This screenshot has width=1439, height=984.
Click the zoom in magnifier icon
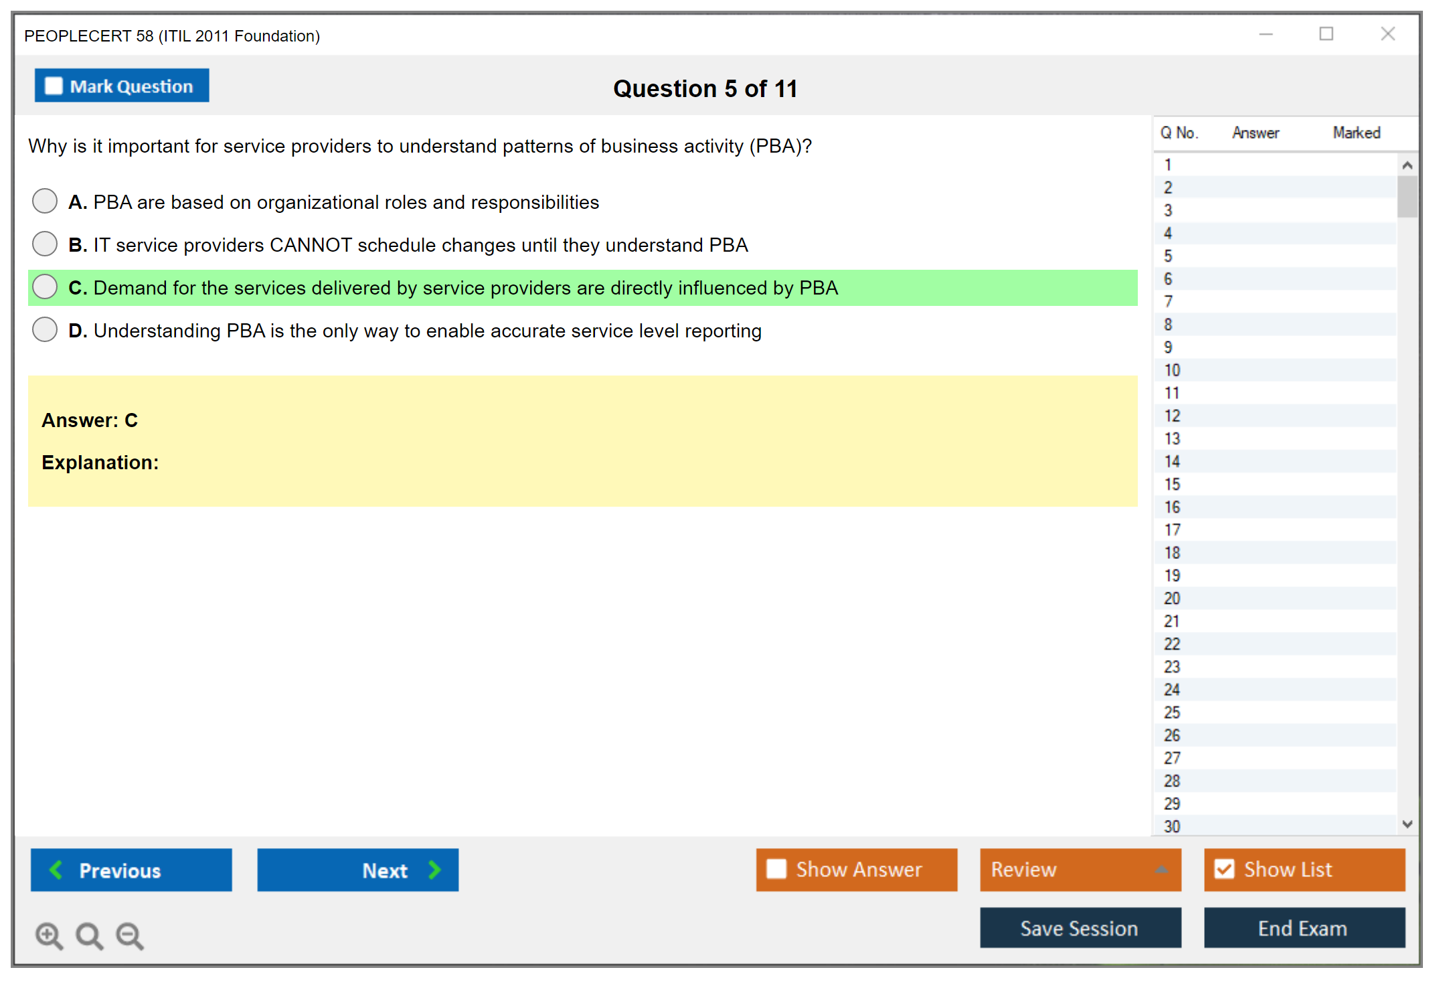click(48, 934)
